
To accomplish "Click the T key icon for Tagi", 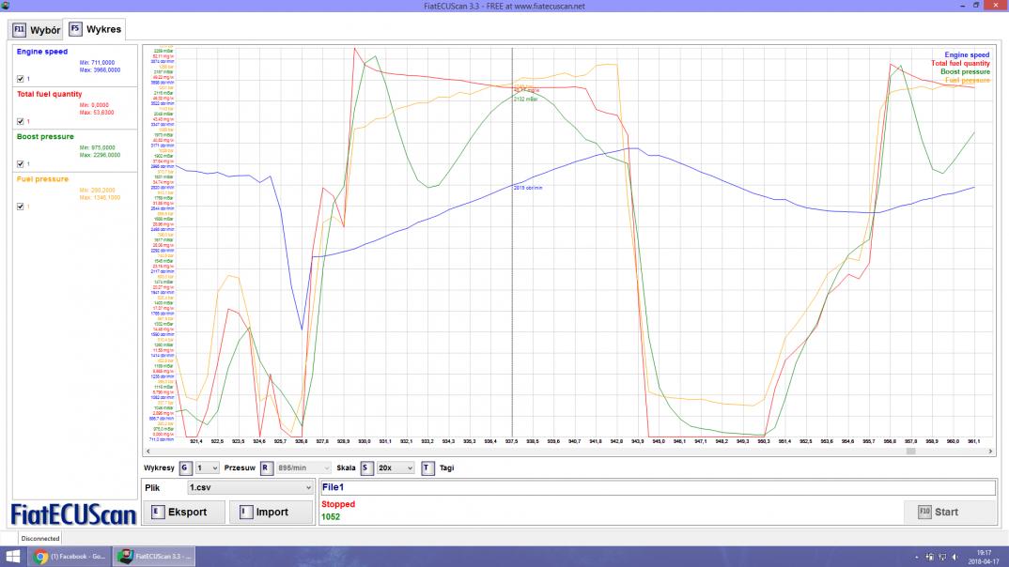I will (x=427, y=467).
